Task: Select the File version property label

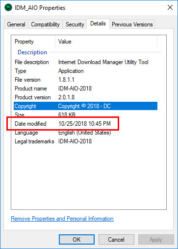Action: (27, 80)
